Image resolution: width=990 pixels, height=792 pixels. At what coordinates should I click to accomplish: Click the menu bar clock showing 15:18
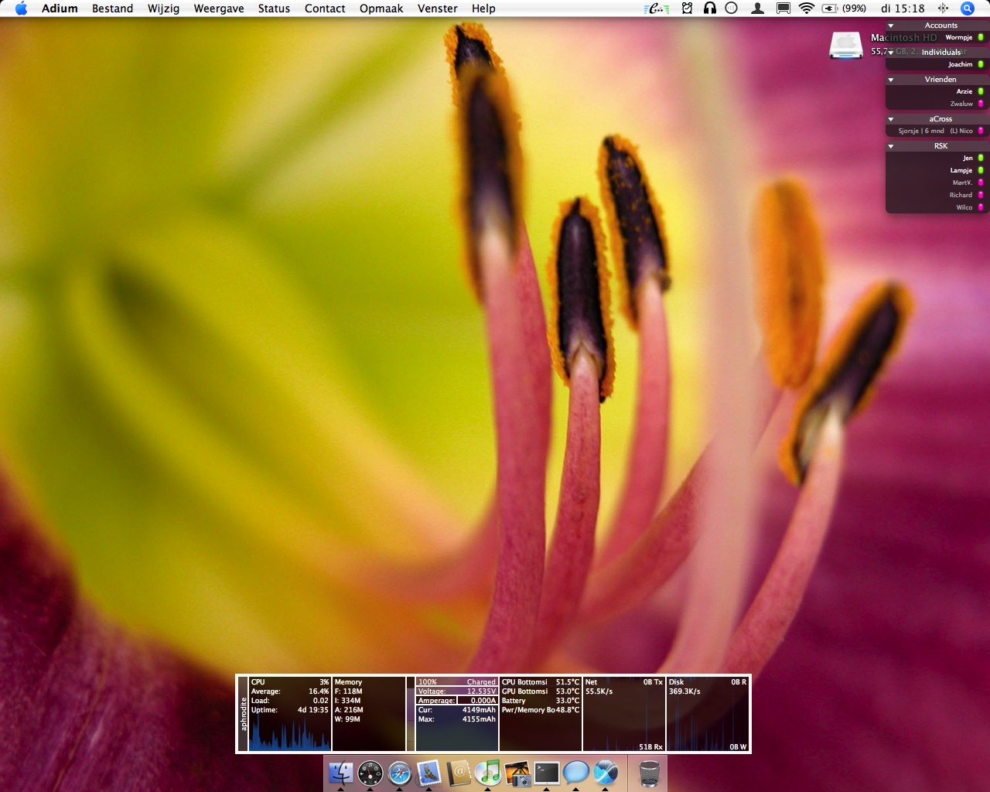coord(902,9)
